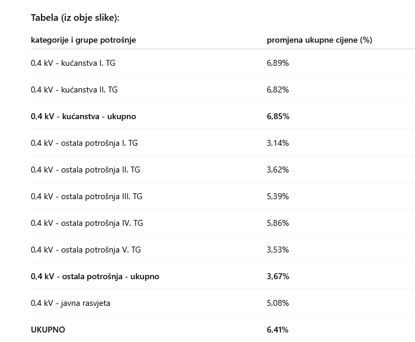Viewport: 415px width, 342px height.
Task: Click the 6,82% value cell
Action: (x=277, y=90)
